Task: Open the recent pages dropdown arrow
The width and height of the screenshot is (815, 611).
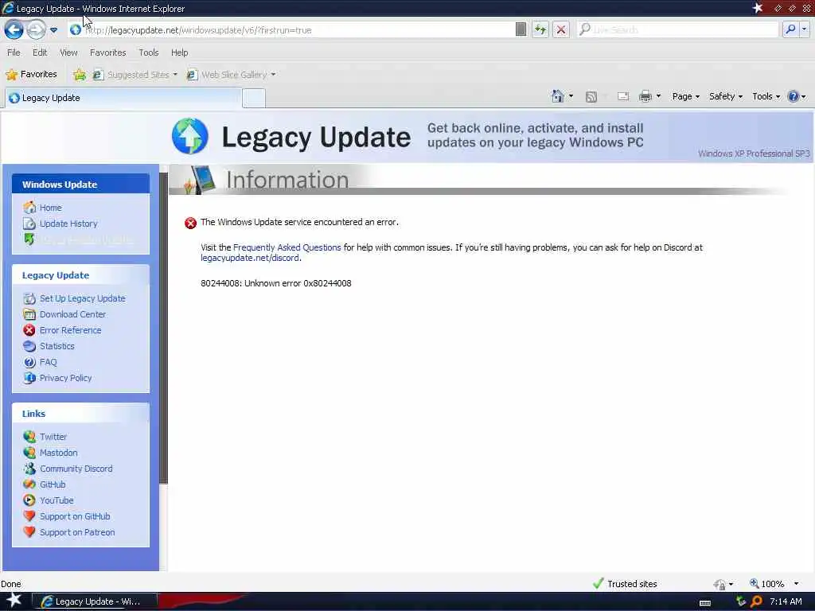Action: 53,30
